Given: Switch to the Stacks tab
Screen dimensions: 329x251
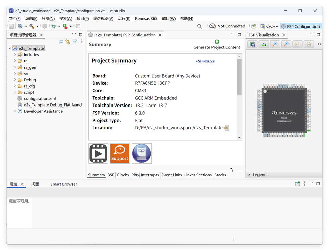Looking at the screenshot, I should pyautogui.click(x=220, y=175).
